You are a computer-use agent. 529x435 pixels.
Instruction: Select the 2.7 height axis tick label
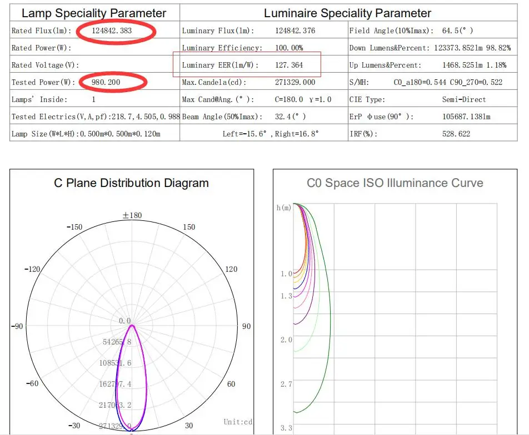(x=286, y=384)
